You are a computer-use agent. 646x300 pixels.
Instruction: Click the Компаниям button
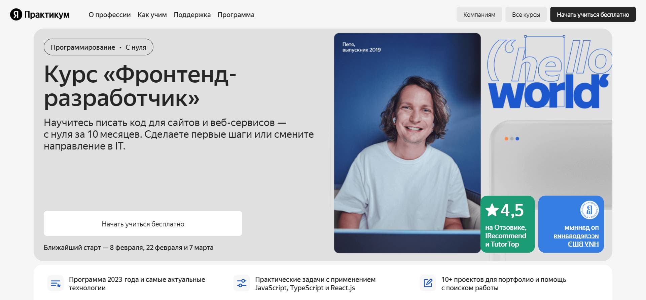[x=479, y=14]
